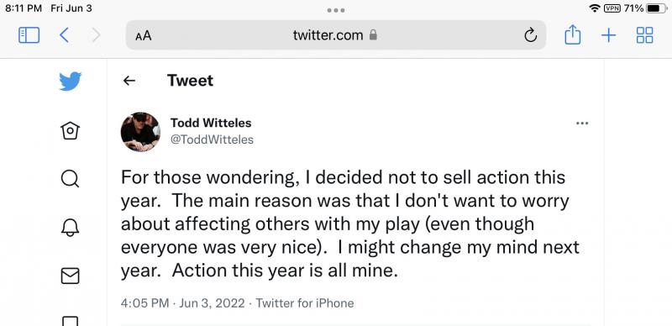672x326 pixels.
Task: Open Messages envelope icon
Action: (71, 276)
